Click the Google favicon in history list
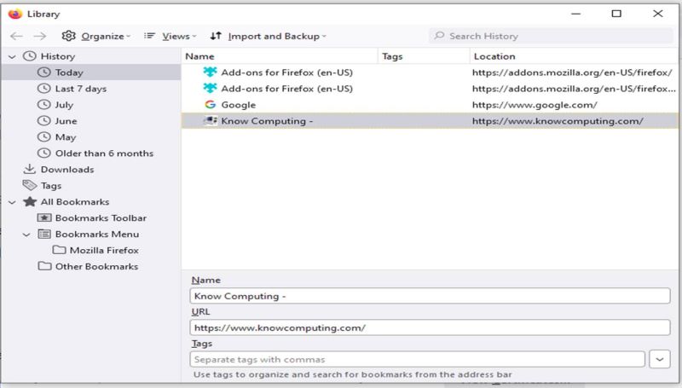 tap(210, 104)
